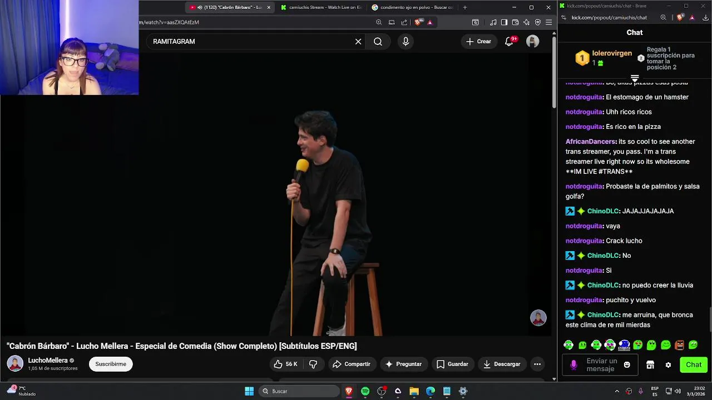Open the Preguntar assistant button
This screenshot has width=712, height=400.
403,364
